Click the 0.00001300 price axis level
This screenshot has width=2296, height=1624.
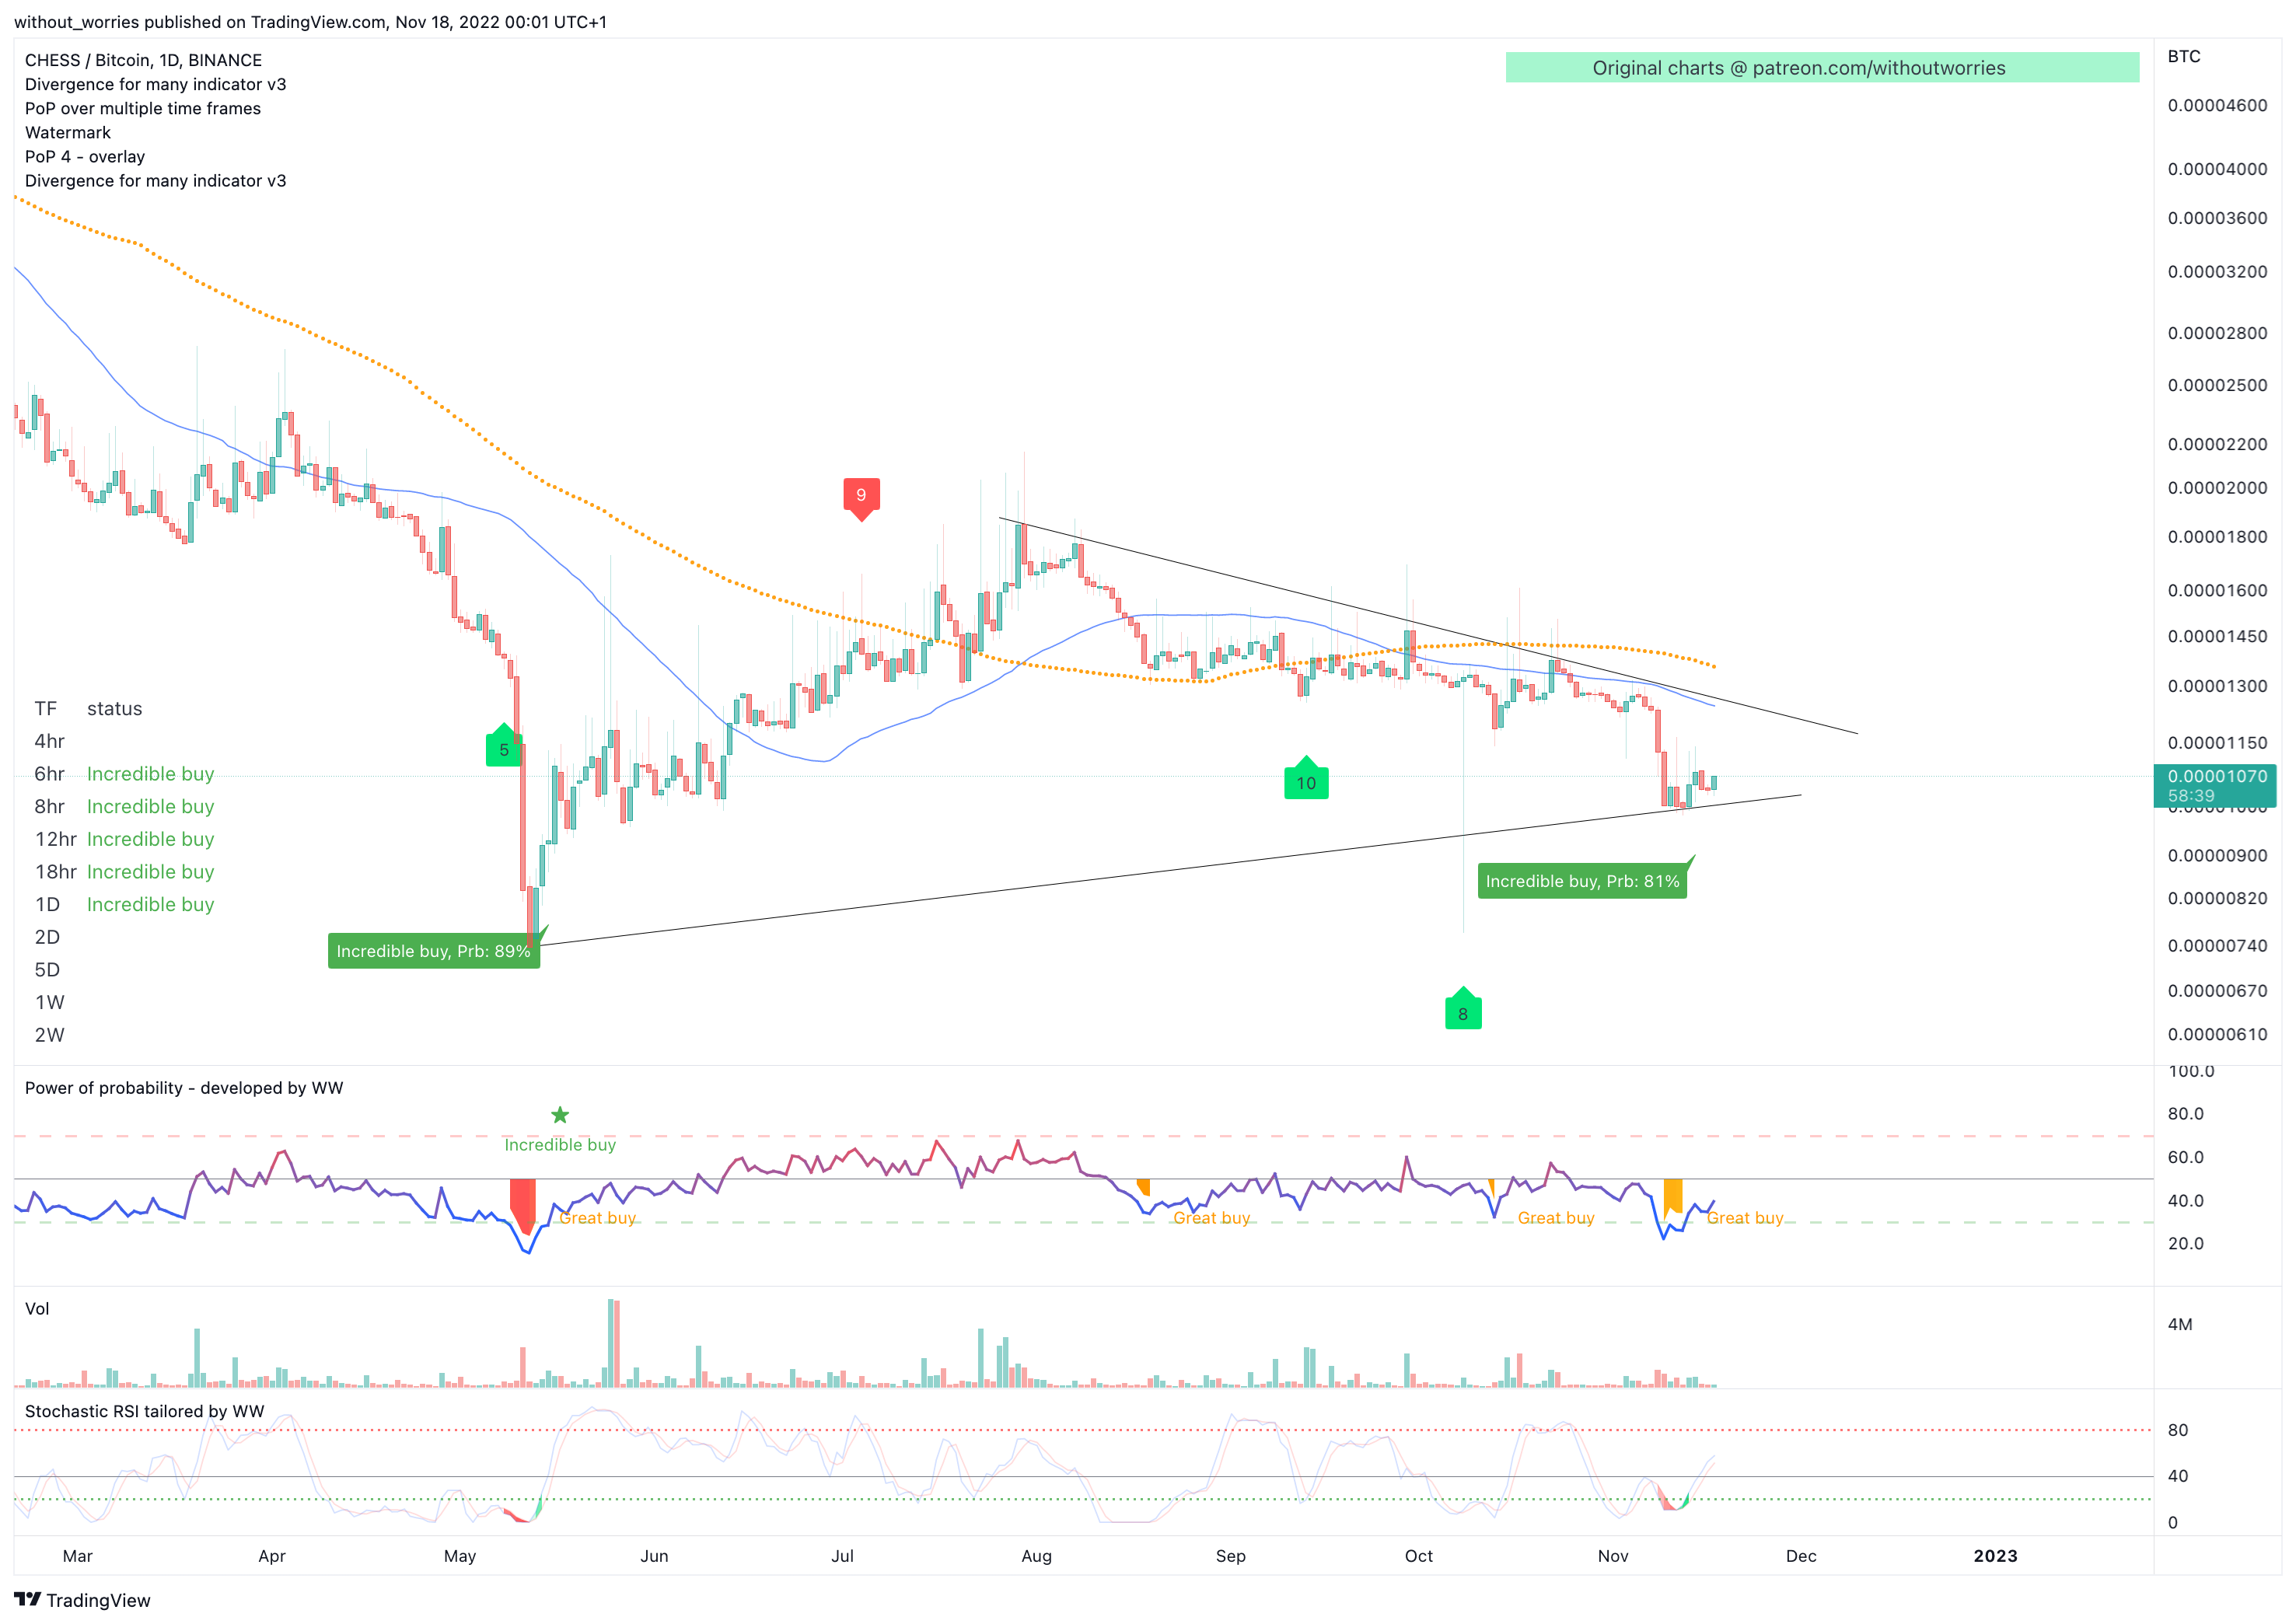[x=2217, y=686]
